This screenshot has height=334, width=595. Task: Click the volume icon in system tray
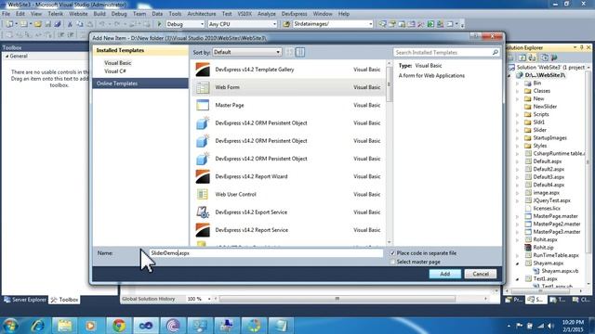click(x=550, y=326)
